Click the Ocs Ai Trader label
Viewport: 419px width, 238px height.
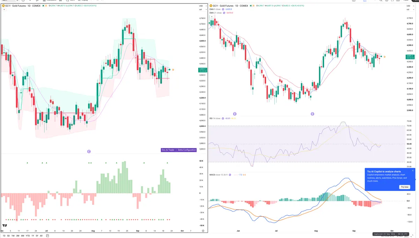[168, 150]
